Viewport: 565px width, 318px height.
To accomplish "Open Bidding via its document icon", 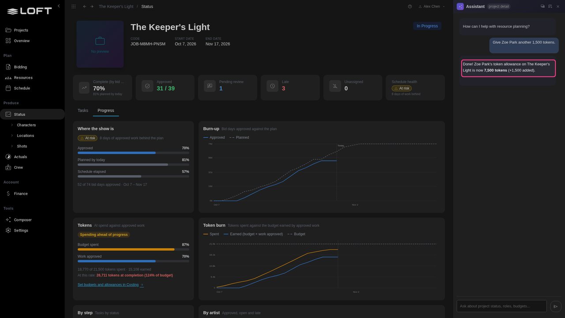I will [x=8, y=67].
